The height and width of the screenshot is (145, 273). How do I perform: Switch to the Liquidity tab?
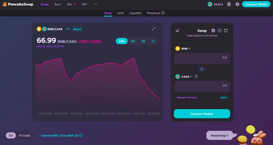click(135, 13)
